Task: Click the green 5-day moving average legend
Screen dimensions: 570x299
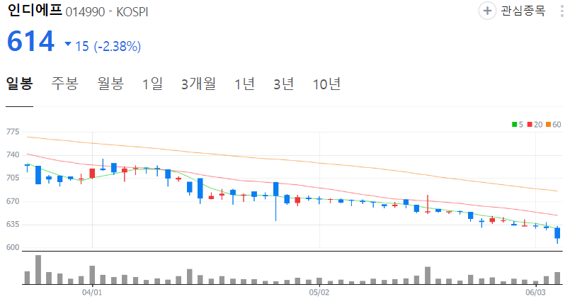Action: tap(518, 125)
